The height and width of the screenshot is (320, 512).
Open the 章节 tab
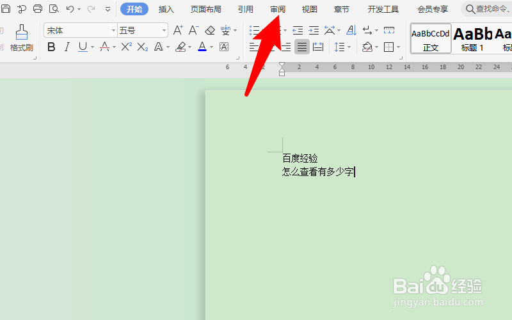342,9
